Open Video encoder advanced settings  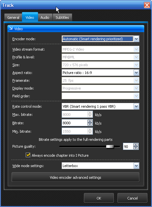pyautogui.click(x=76, y=177)
